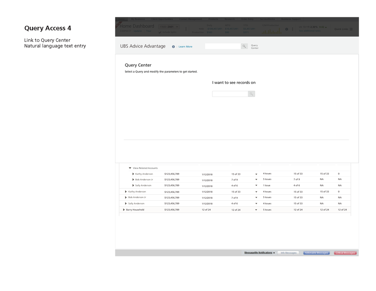
Task: Switch to the Order Entry tab
Action: [247, 19]
